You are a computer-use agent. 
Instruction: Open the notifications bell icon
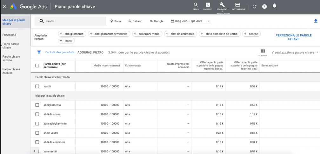[x=275, y=6]
